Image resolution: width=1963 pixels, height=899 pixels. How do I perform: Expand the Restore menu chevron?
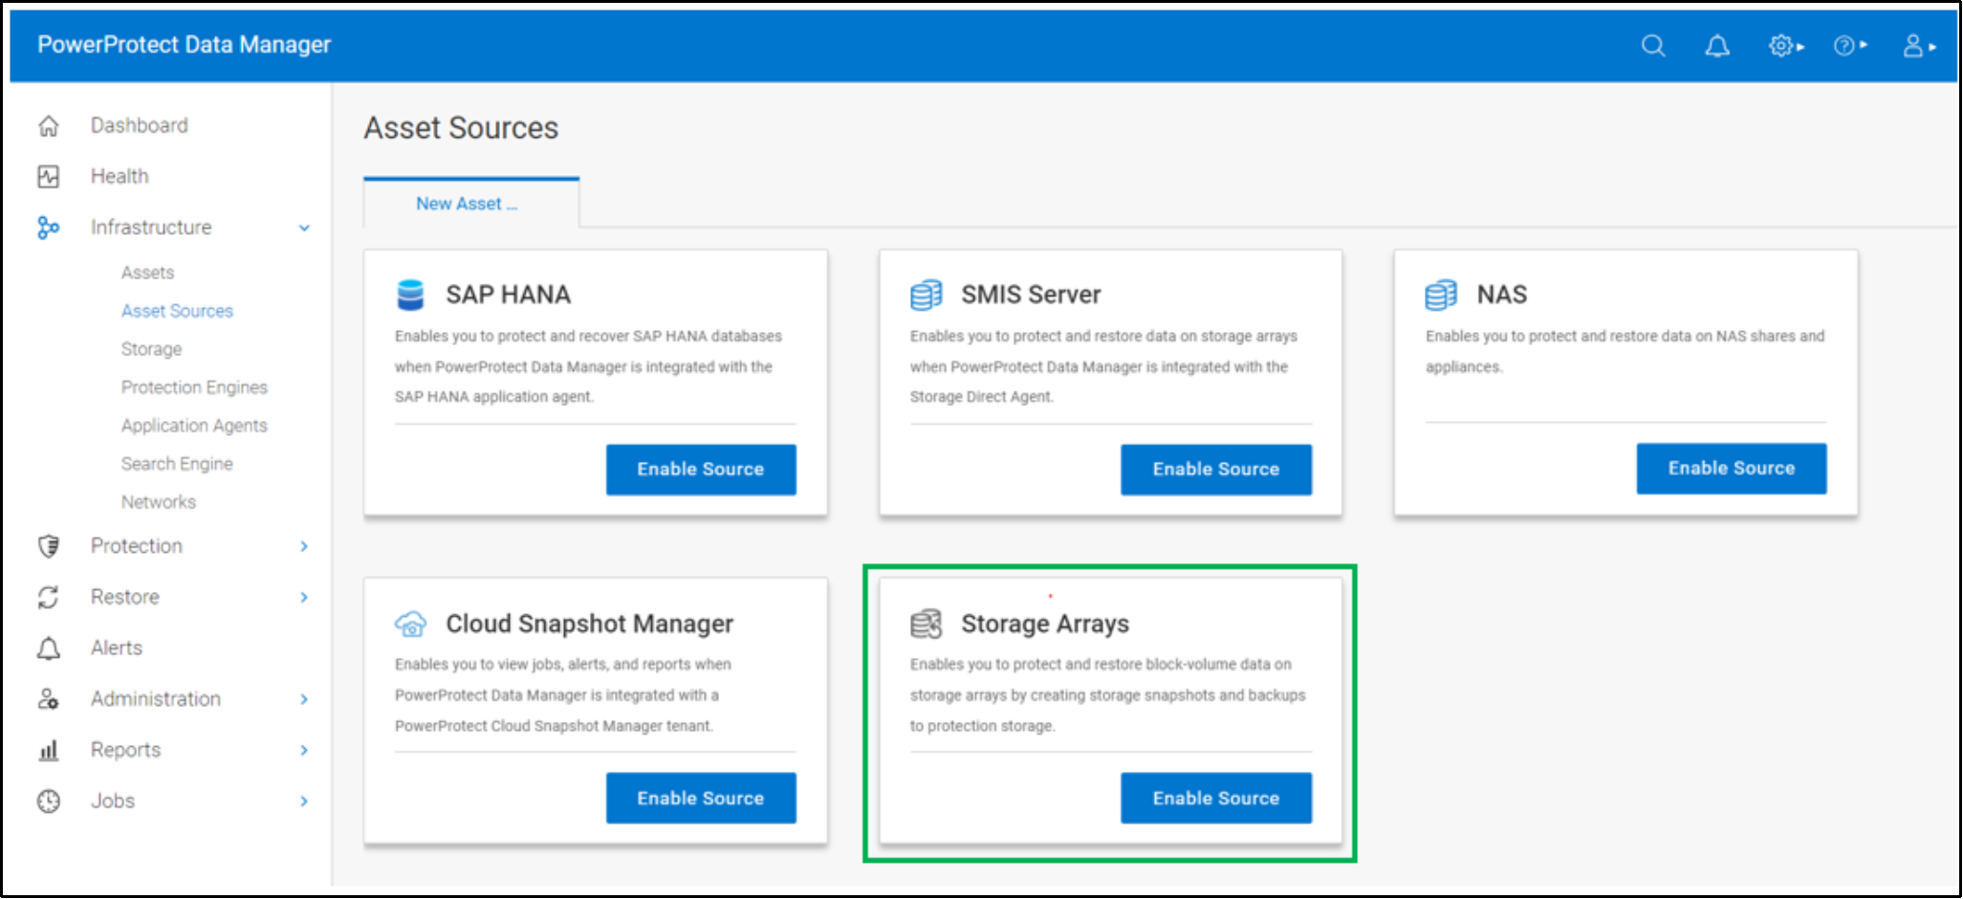[304, 597]
